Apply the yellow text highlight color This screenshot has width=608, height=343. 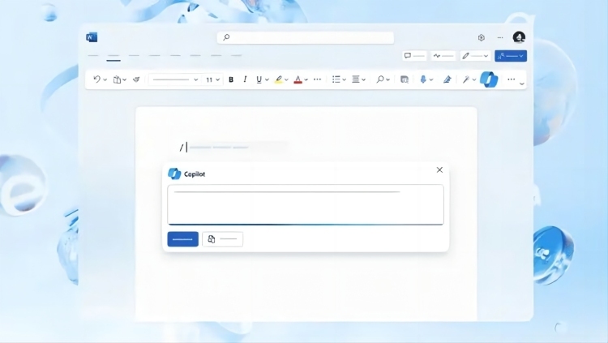pyautogui.click(x=279, y=79)
